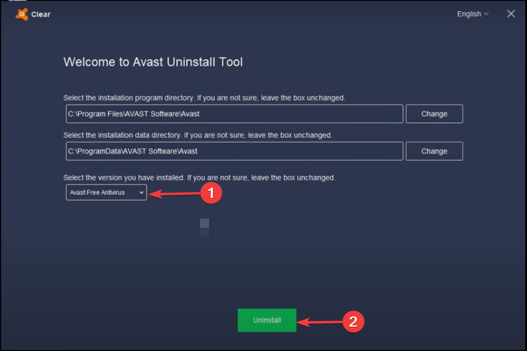527x351 pixels.
Task: Click the 'Clear' title text
Action: [41, 15]
